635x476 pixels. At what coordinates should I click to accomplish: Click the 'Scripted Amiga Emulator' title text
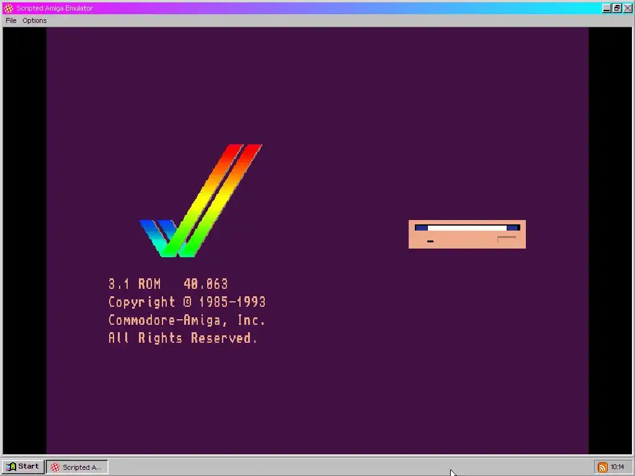55,8
